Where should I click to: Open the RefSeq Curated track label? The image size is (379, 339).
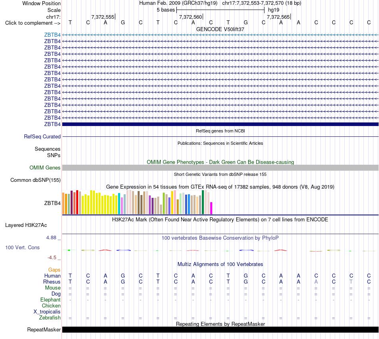click(x=42, y=136)
